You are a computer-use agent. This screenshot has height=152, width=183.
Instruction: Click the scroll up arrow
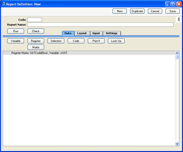[x=177, y=53]
